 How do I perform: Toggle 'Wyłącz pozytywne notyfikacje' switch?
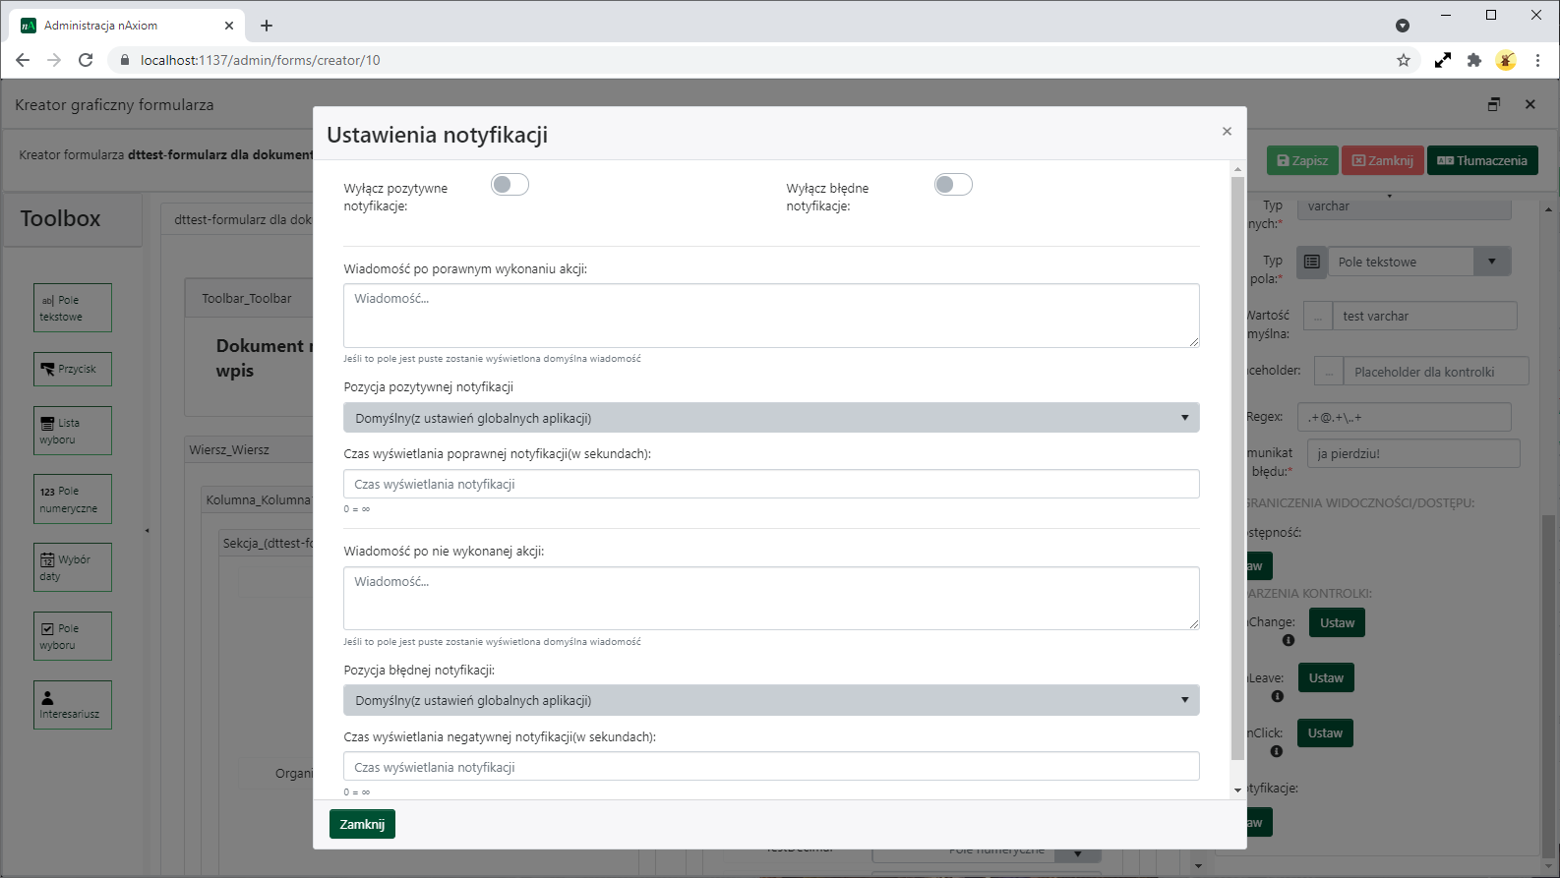[510, 185]
